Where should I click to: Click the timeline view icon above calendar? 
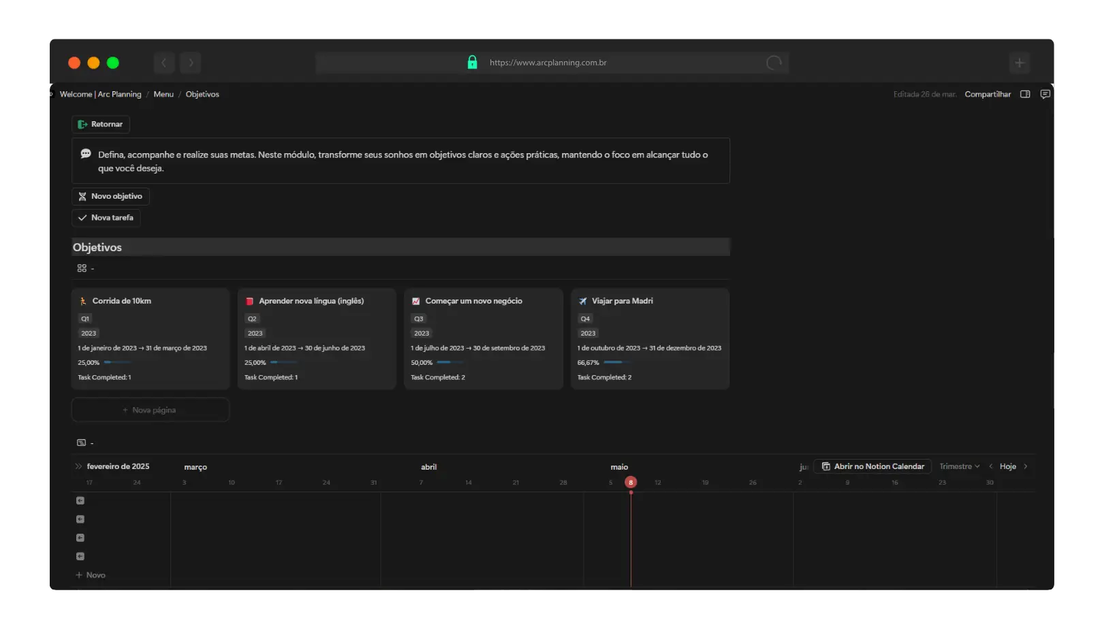pos(82,443)
